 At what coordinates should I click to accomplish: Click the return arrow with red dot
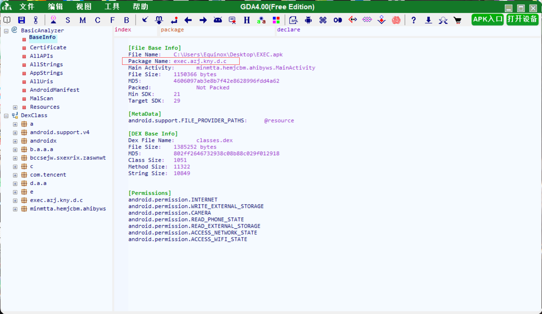pyautogui.click(x=174, y=20)
